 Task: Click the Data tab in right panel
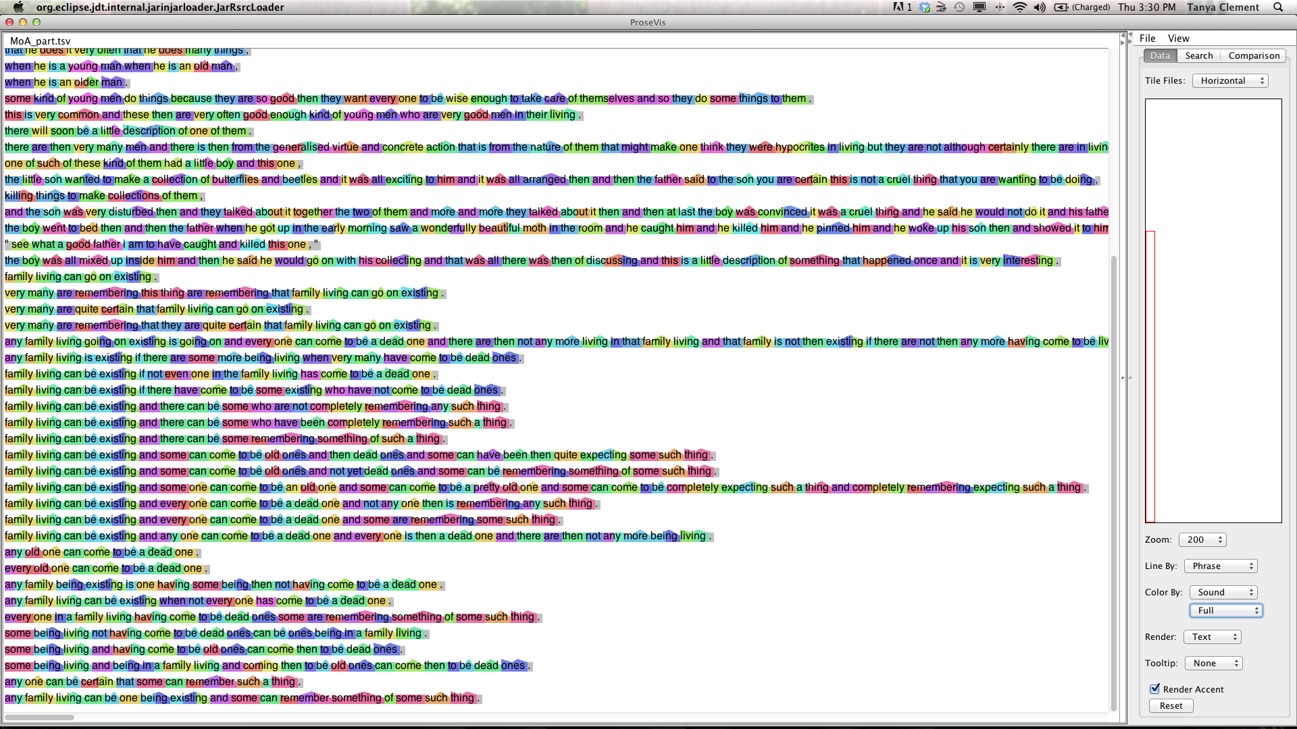[1160, 55]
